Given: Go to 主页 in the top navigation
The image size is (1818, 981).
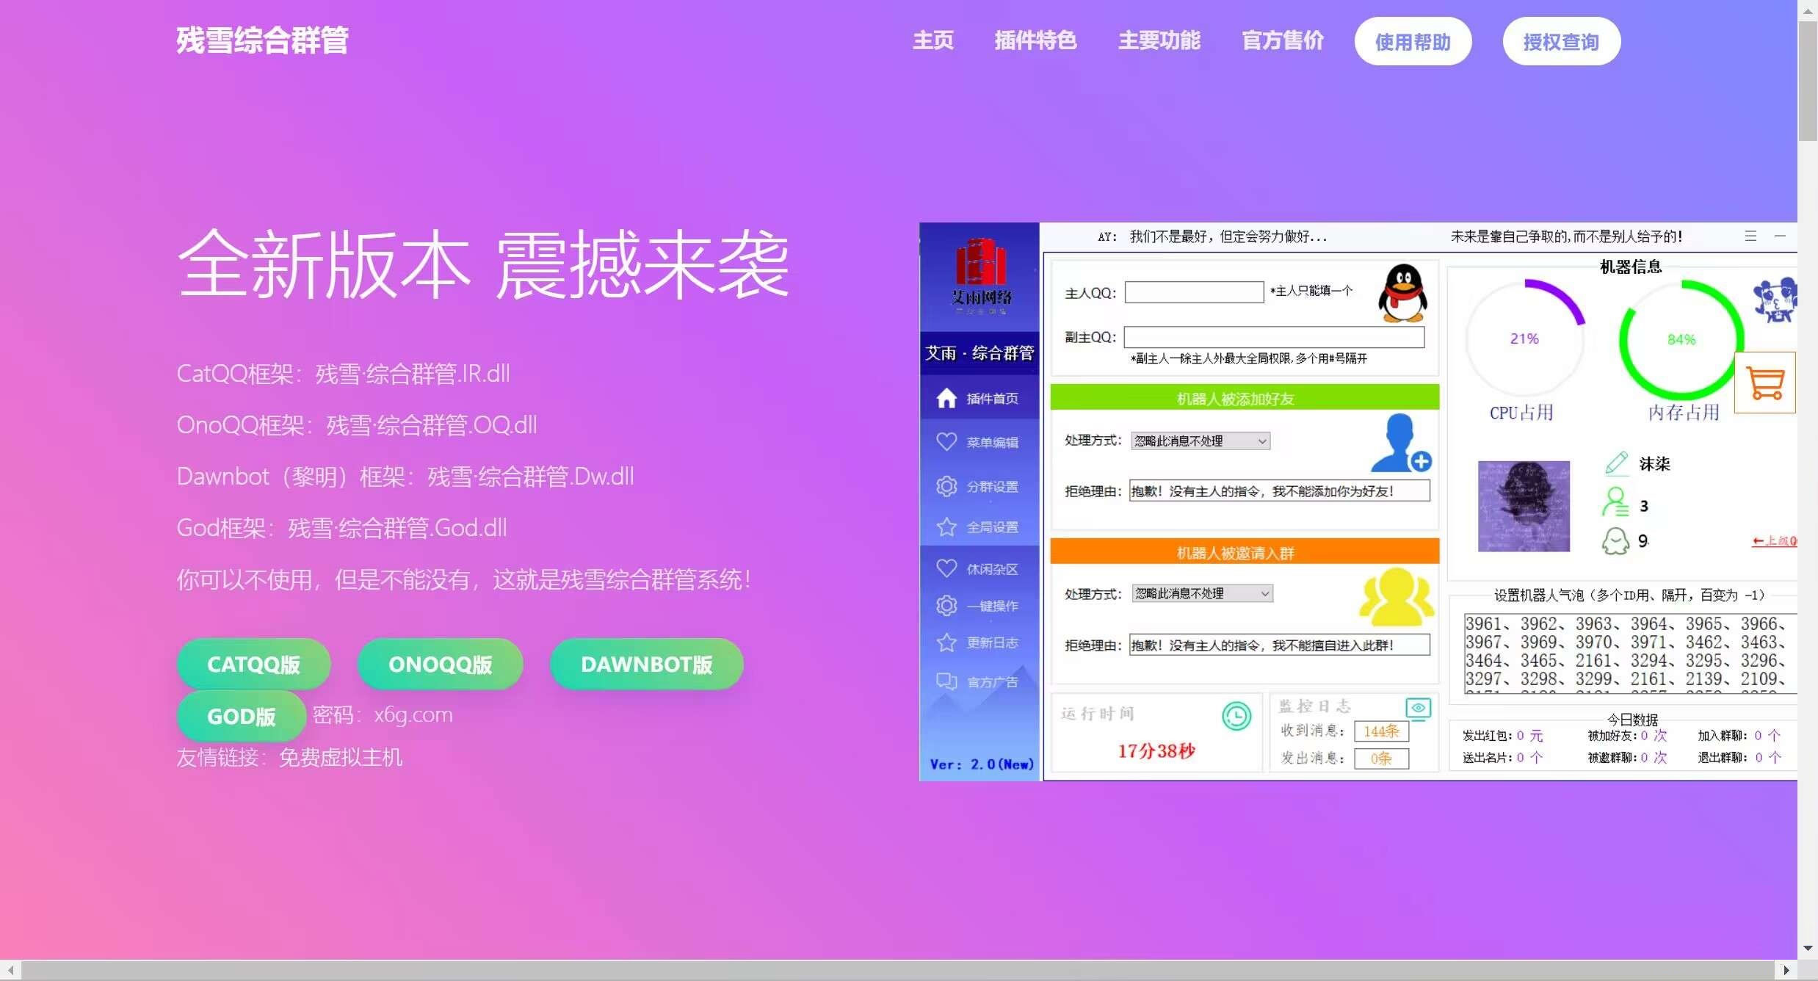Looking at the screenshot, I should pyautogui.click(x=932, y=41).
